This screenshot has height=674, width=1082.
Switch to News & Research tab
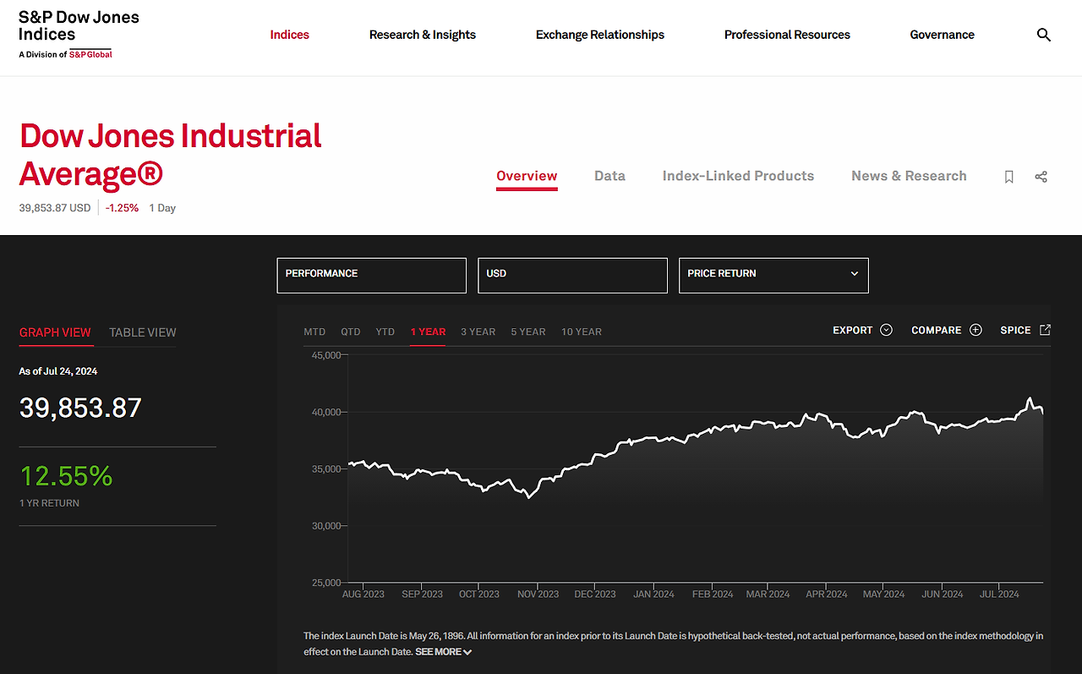tap(909, 176)
